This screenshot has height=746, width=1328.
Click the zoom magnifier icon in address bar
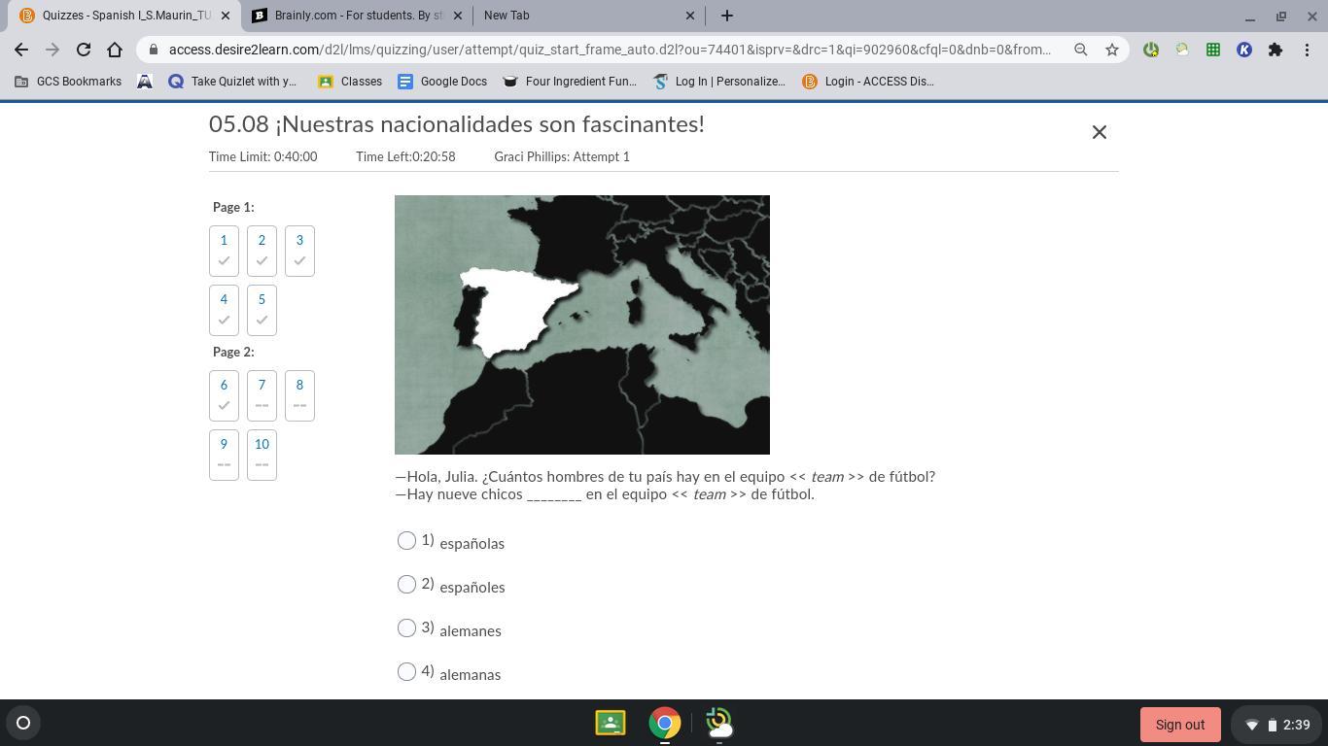coord(1080,50)
